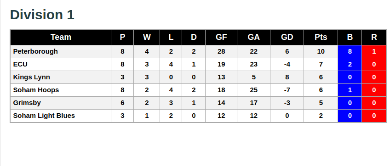The height and width of the screenshot is (166, 390).
Task: Select the Grimsby team name
Action: coord(27,103)
